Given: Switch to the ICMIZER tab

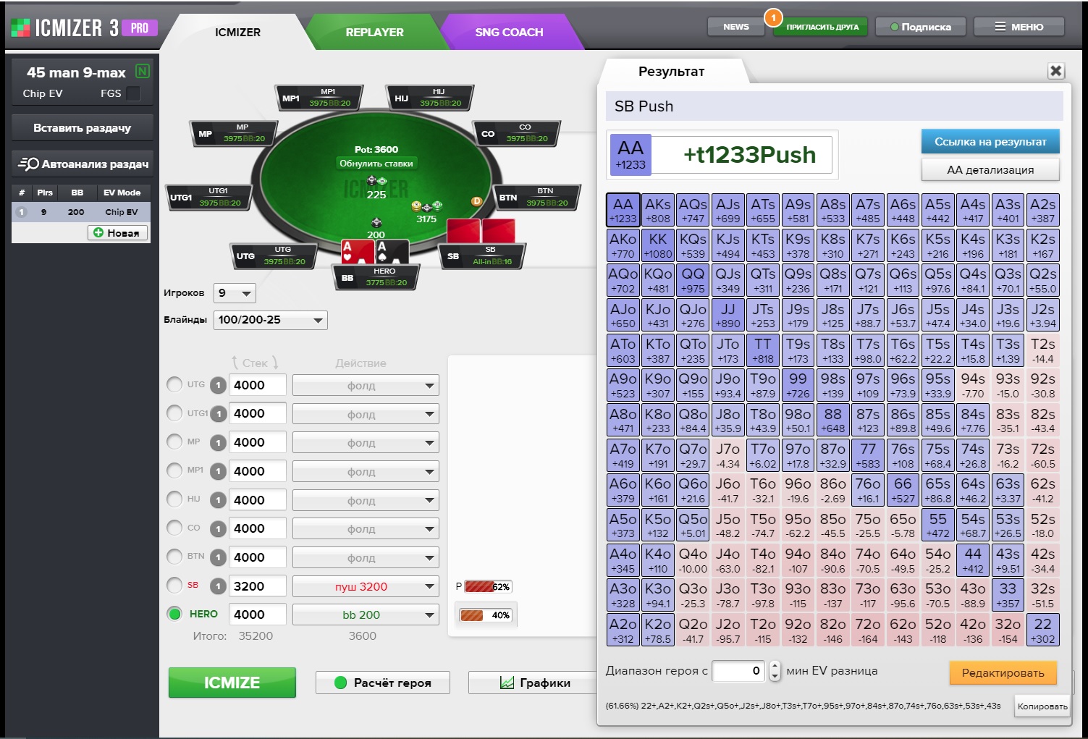Looking at the screenshot, I should (237, 32).
